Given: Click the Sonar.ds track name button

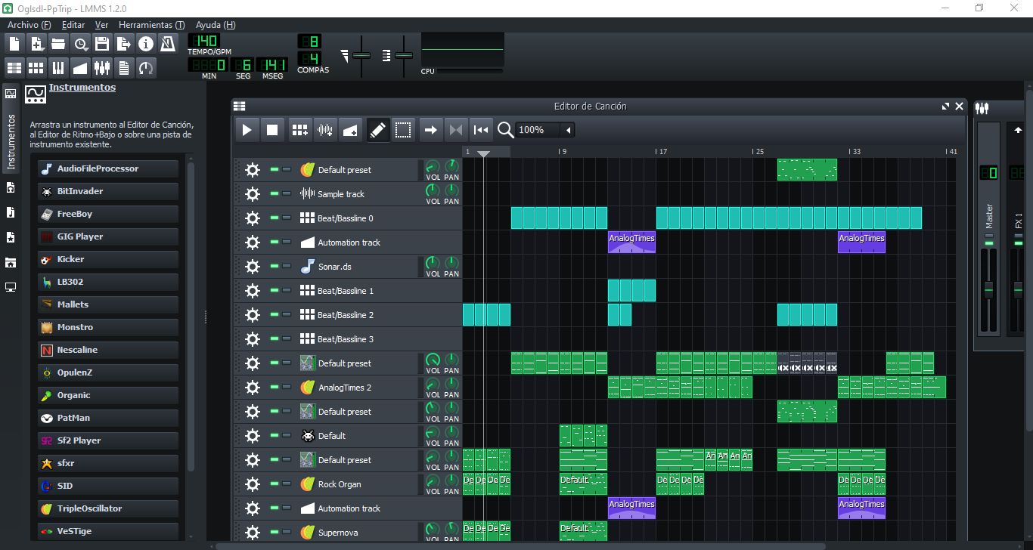Looking at the screenshot, I should pos(357,267).
